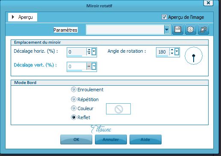Decrease Angle de rotation with down arrow

pos(172,53)
